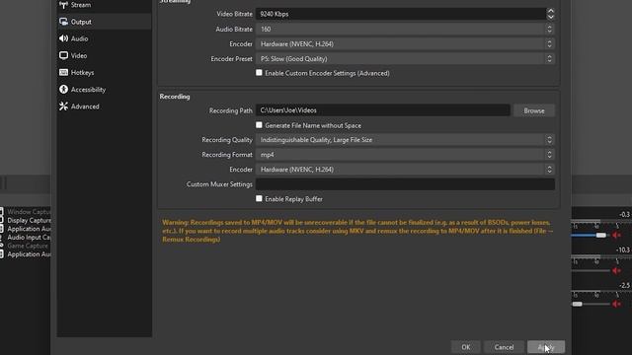Expand the Encoder Preset dropdown

coord(405,59)
